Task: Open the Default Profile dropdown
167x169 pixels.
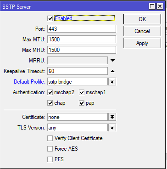Action: 112,82
